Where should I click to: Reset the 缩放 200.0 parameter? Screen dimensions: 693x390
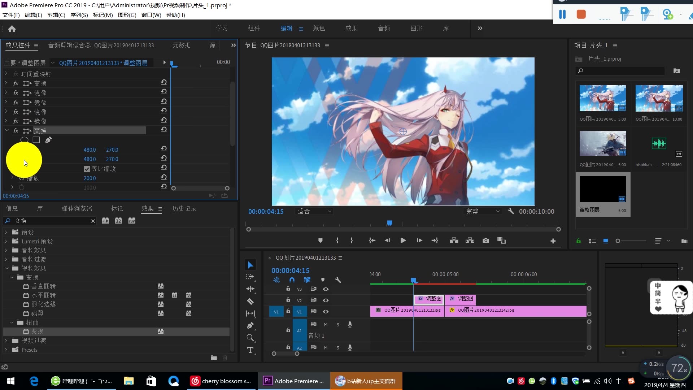164,177
